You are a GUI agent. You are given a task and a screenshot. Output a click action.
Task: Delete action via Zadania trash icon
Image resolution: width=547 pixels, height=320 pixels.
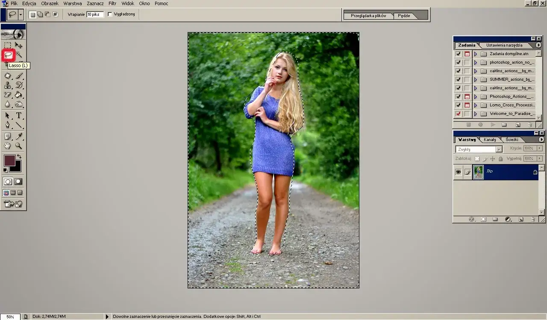(530, 125)
